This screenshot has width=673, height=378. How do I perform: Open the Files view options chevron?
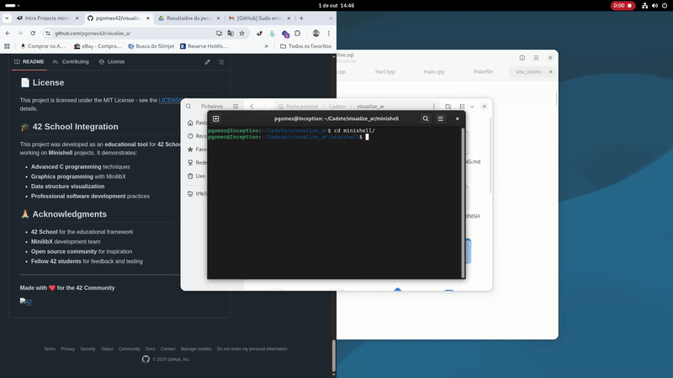tap(472, 107)
